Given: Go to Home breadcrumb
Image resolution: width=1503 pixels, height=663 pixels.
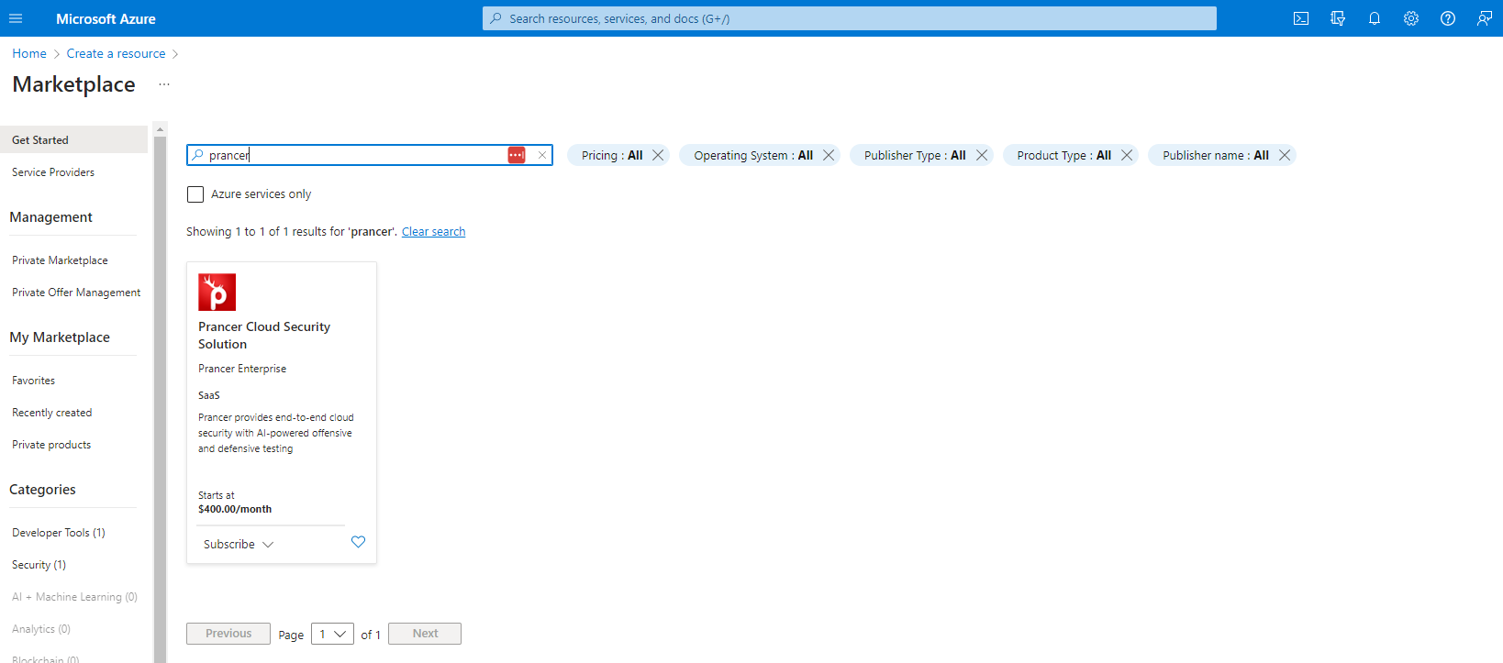Looking at the screenshot, I should [x=29, y=53].
